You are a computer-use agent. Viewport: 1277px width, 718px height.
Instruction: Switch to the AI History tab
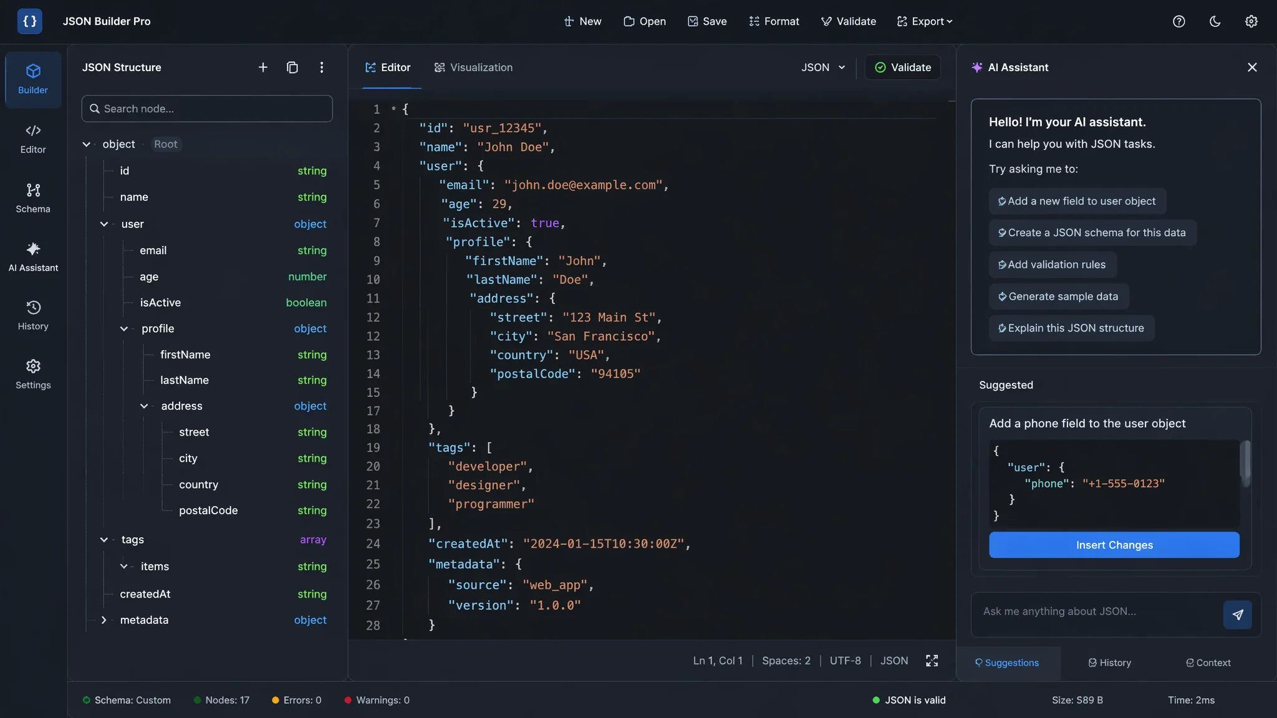point(1110,663)
